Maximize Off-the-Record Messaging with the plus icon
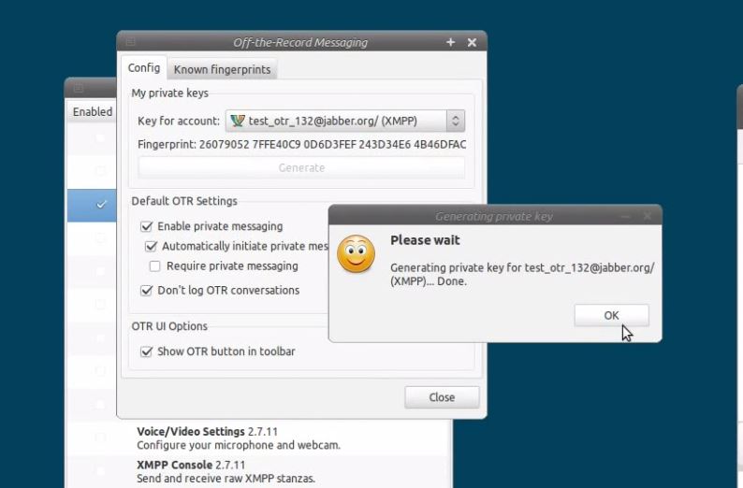743x488 pixels. [x=450, y=42]
